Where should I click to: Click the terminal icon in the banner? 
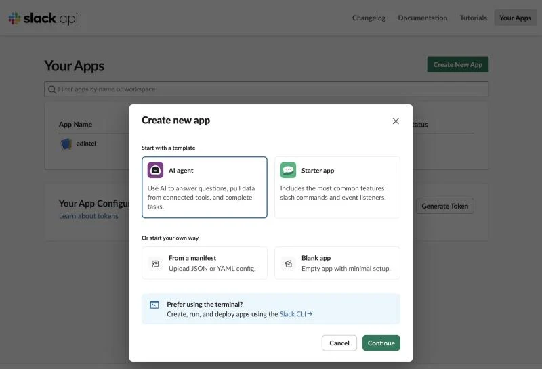[x=154, y=305]
